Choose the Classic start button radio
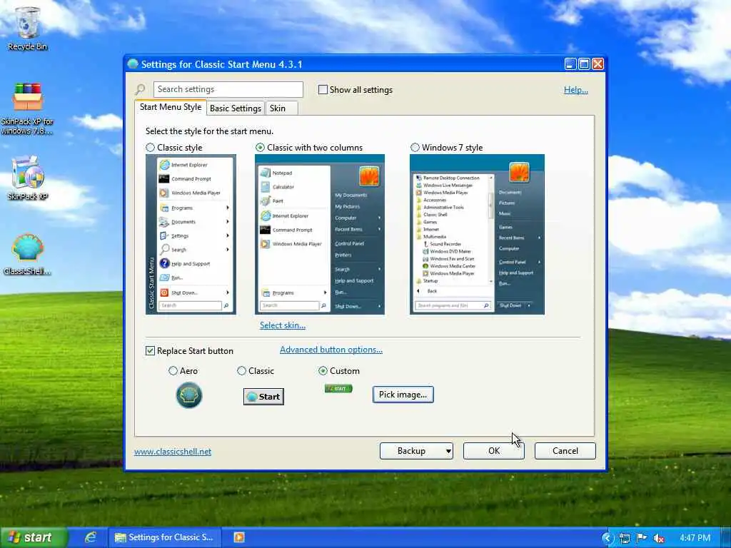 [x=241, y=370]
